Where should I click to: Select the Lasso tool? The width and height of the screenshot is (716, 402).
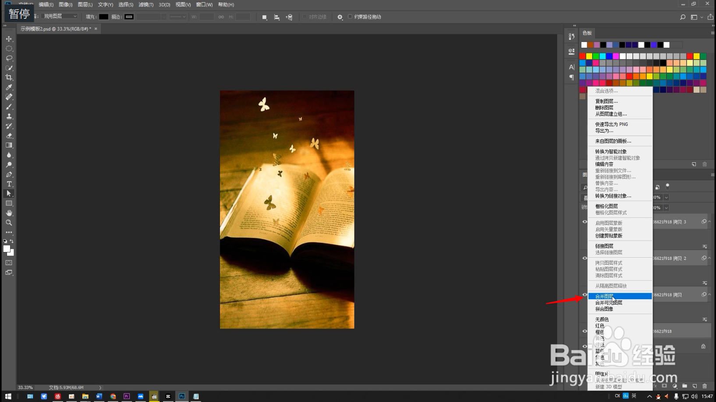(9, 58)
